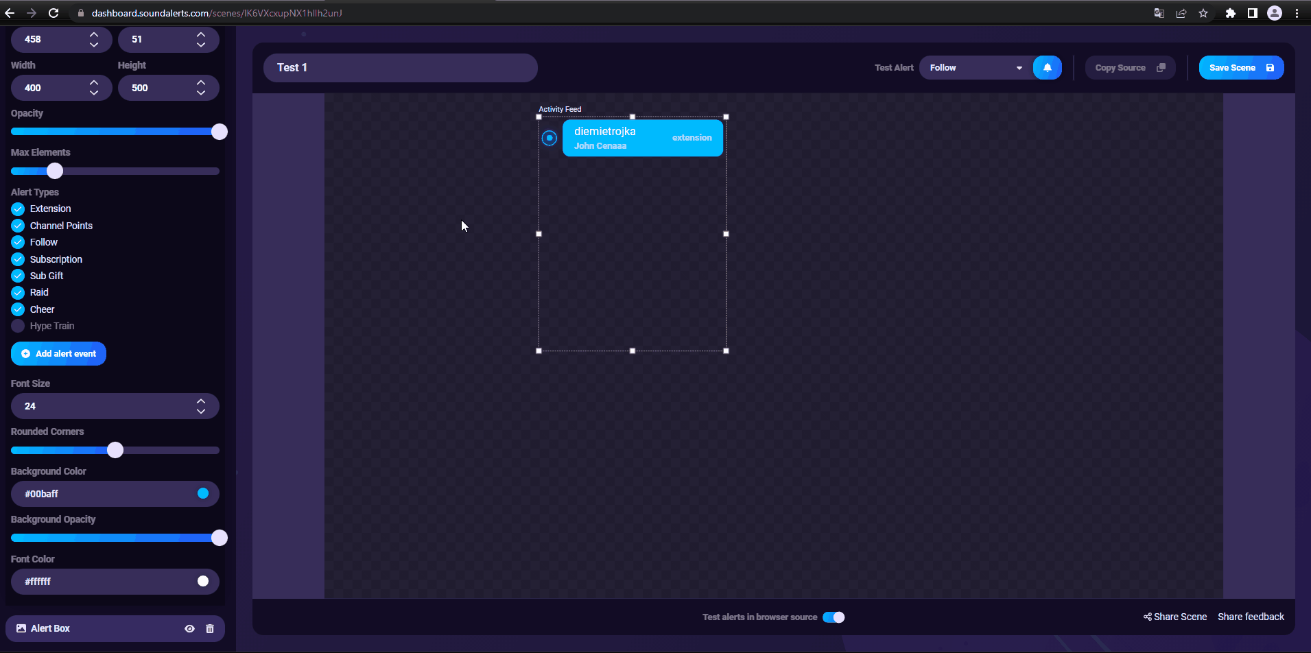Click the Max Elements slider handle

pyautogui.click(x=55, y=171)
